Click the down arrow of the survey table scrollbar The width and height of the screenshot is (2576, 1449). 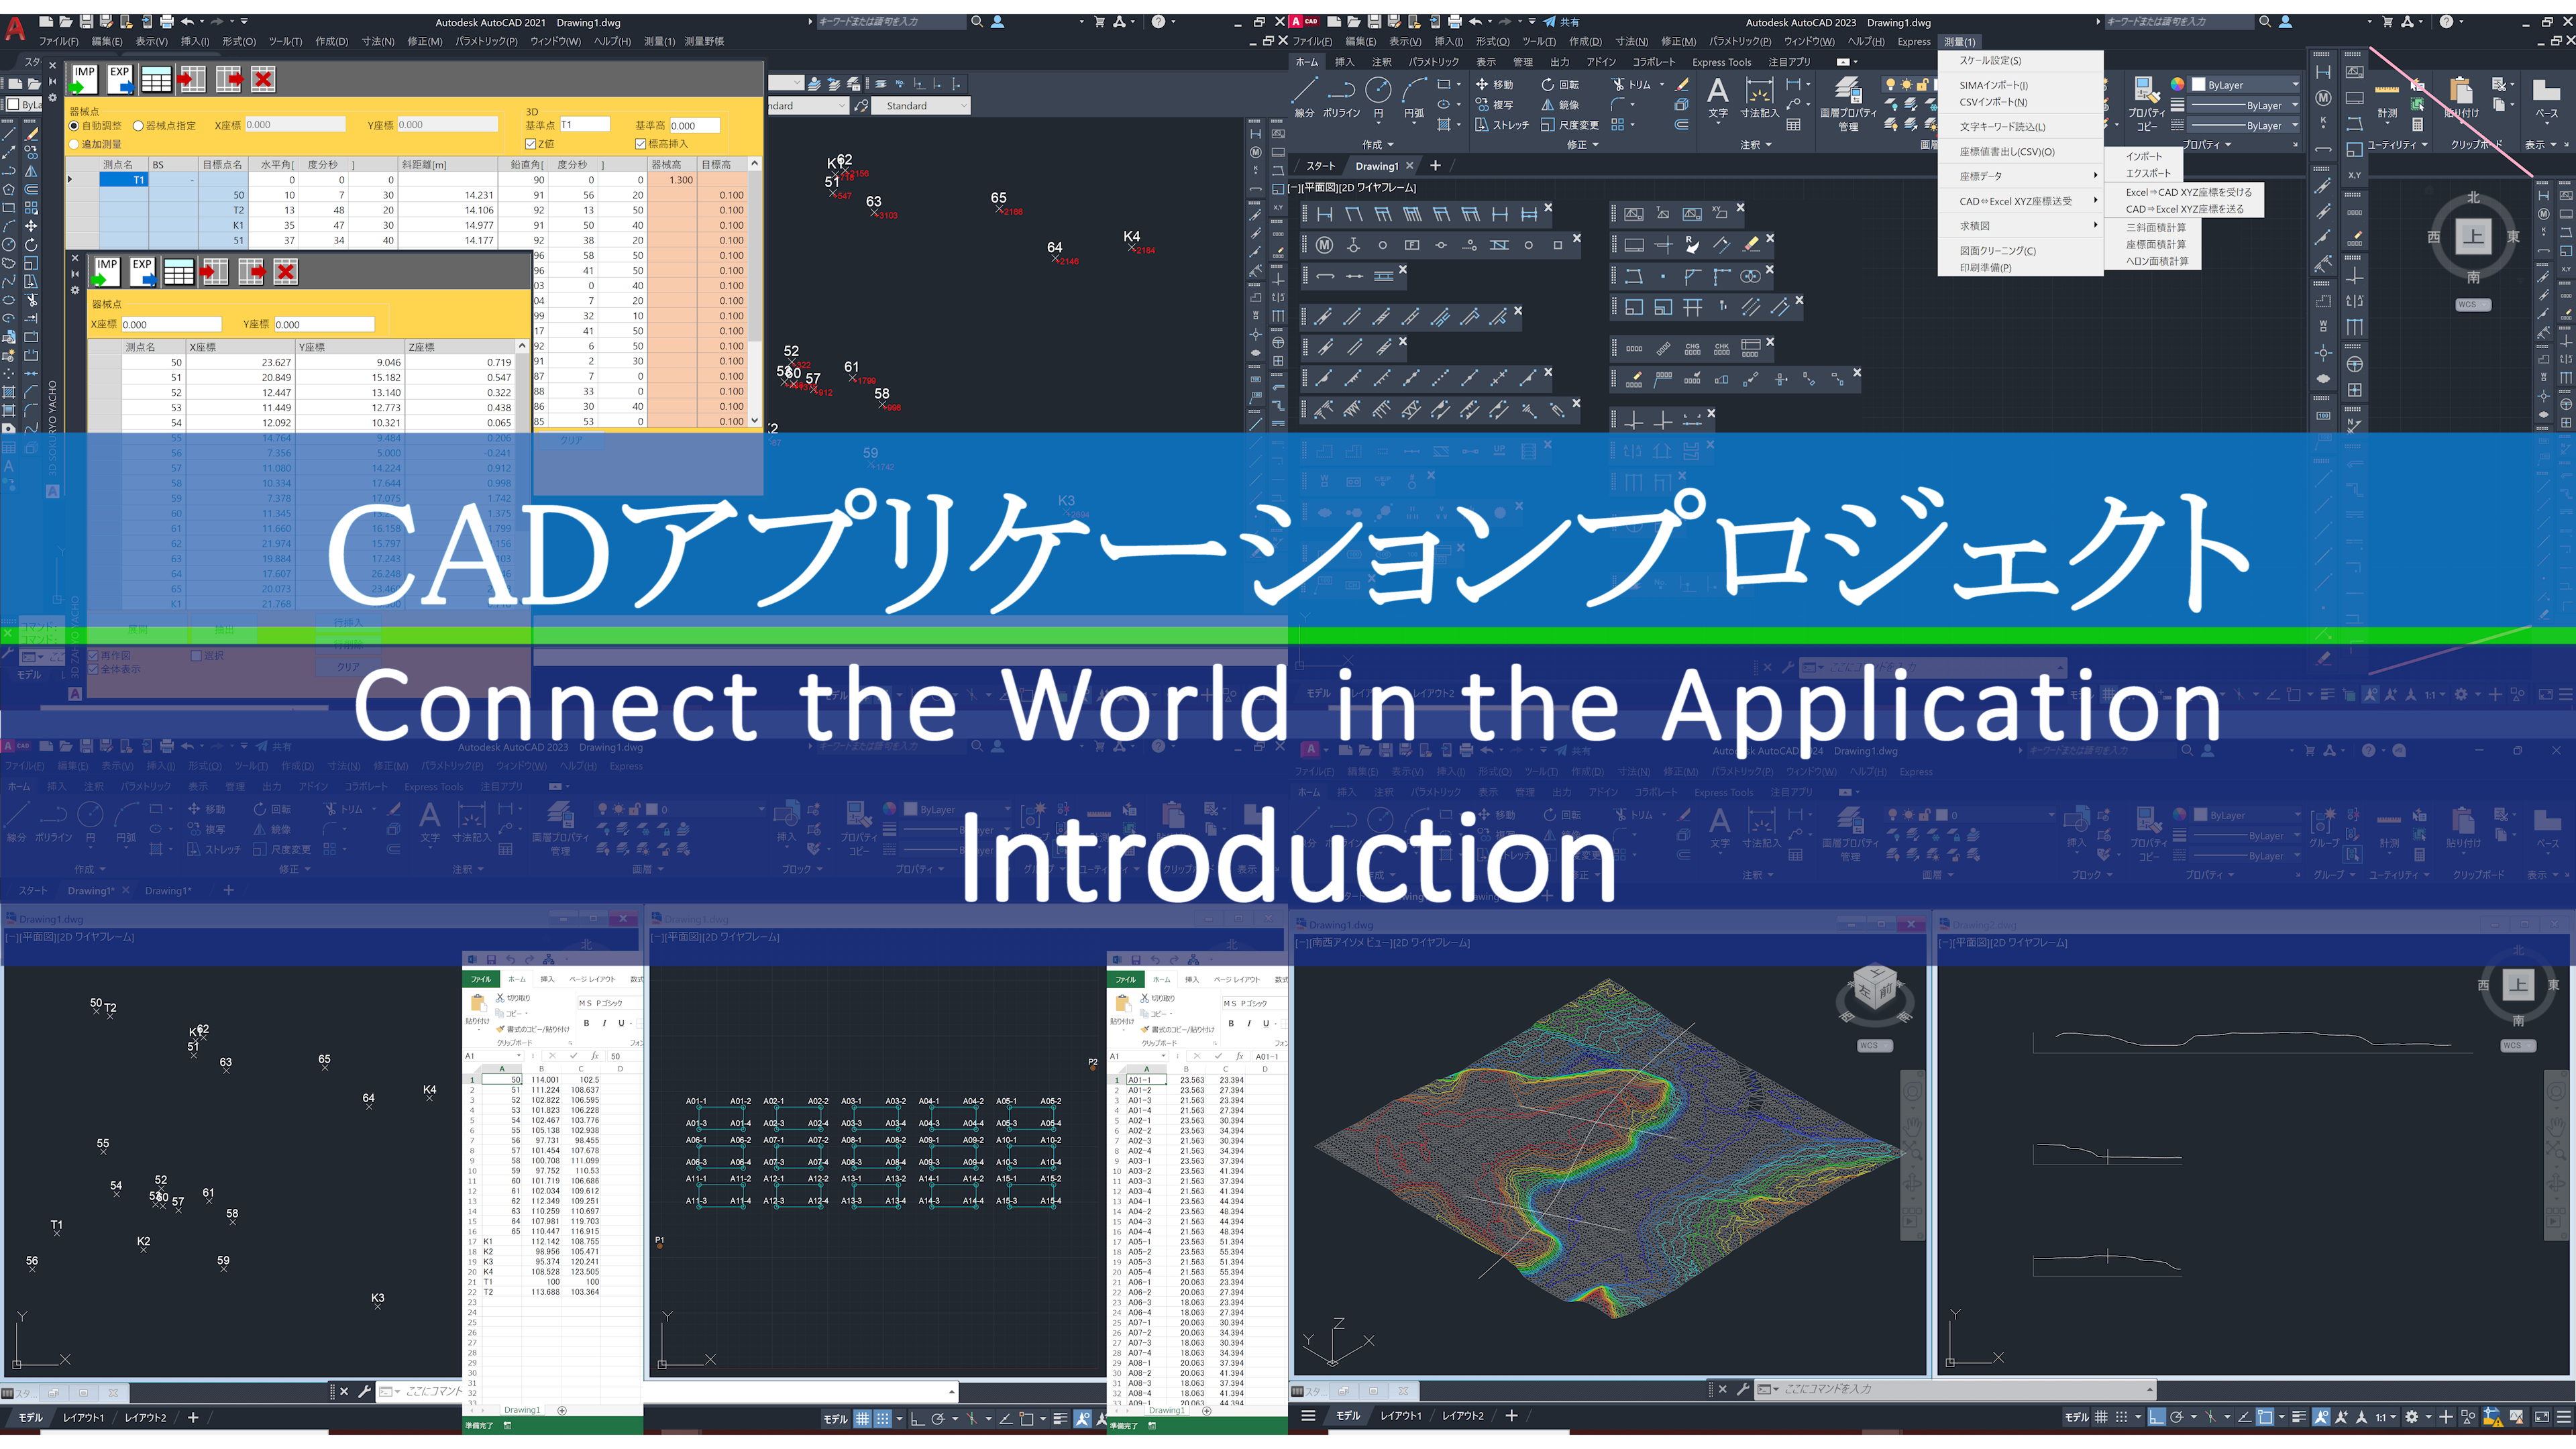point(755,421)
